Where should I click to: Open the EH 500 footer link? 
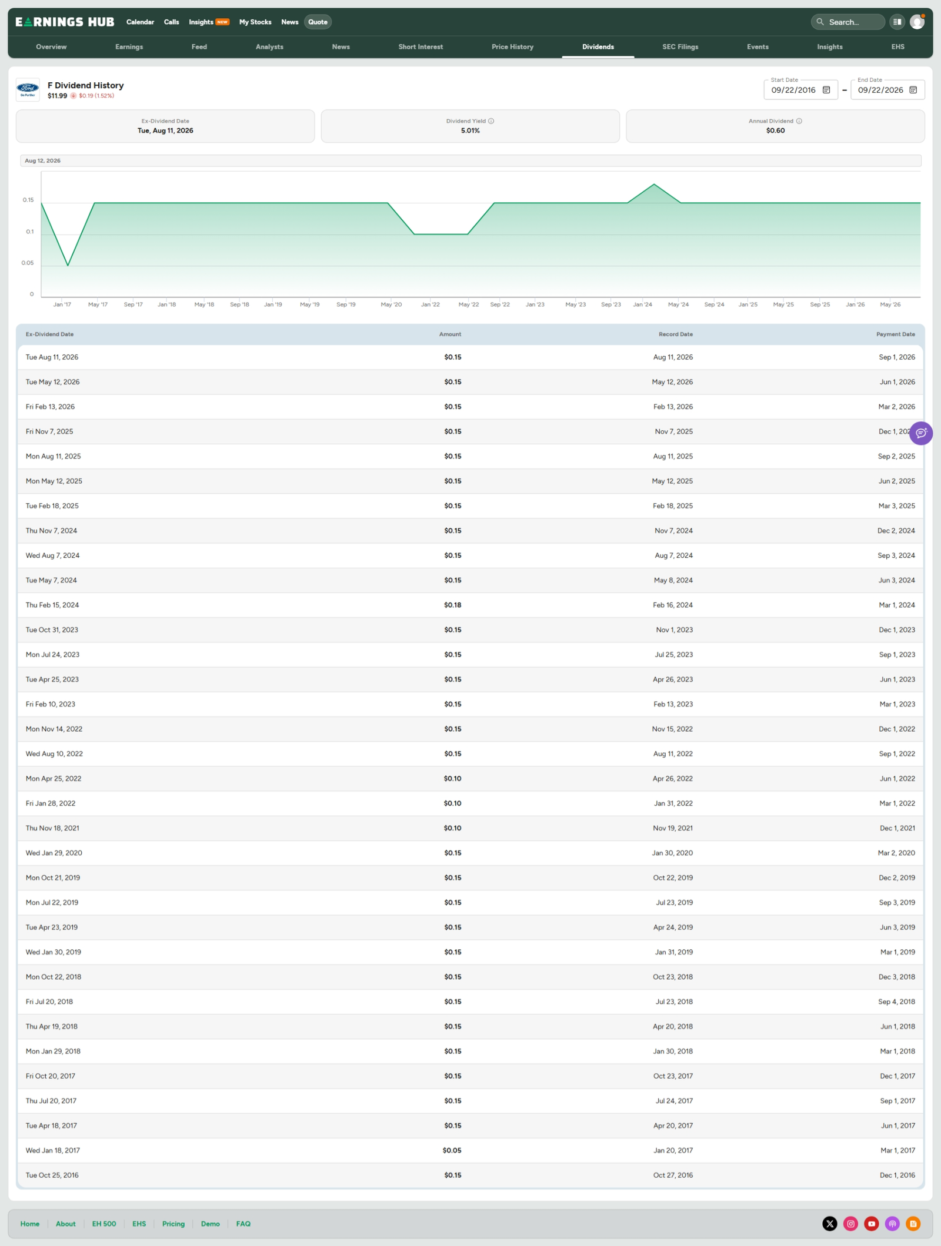104,1224
